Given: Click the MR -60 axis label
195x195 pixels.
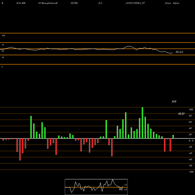Looking at the screenshot, I should tap(190, 160).
